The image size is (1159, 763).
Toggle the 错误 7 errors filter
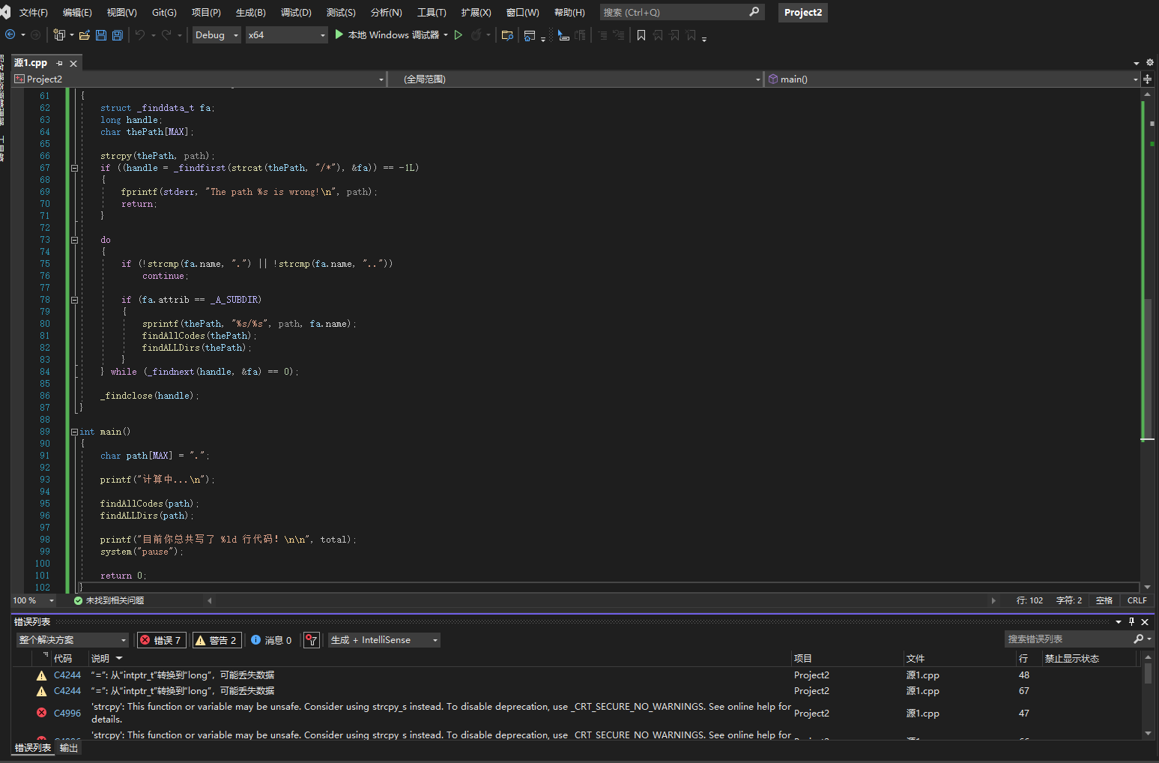click(160, 640)
